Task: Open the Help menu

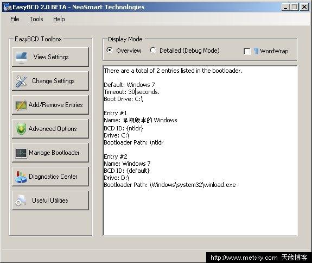Action: point(59,19)
